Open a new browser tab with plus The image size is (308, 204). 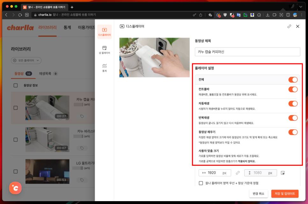coord(72,7)
